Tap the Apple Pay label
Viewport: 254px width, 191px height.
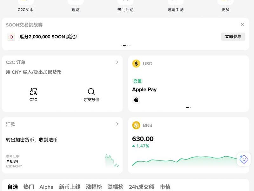coord(144,89)
